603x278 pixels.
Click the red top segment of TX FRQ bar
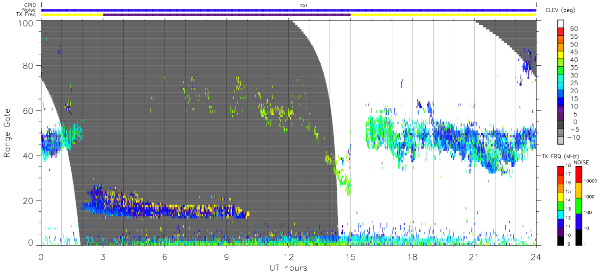[561, 171]
